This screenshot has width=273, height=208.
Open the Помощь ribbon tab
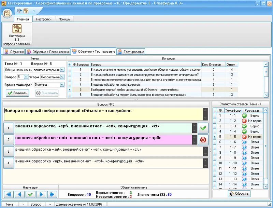click(64, 19)
